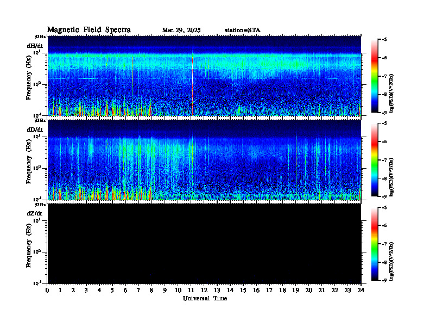Click the 10^0 frequency tick of dD/dt panel
Screen dimensions: 430x333
[x=37, y=168]
